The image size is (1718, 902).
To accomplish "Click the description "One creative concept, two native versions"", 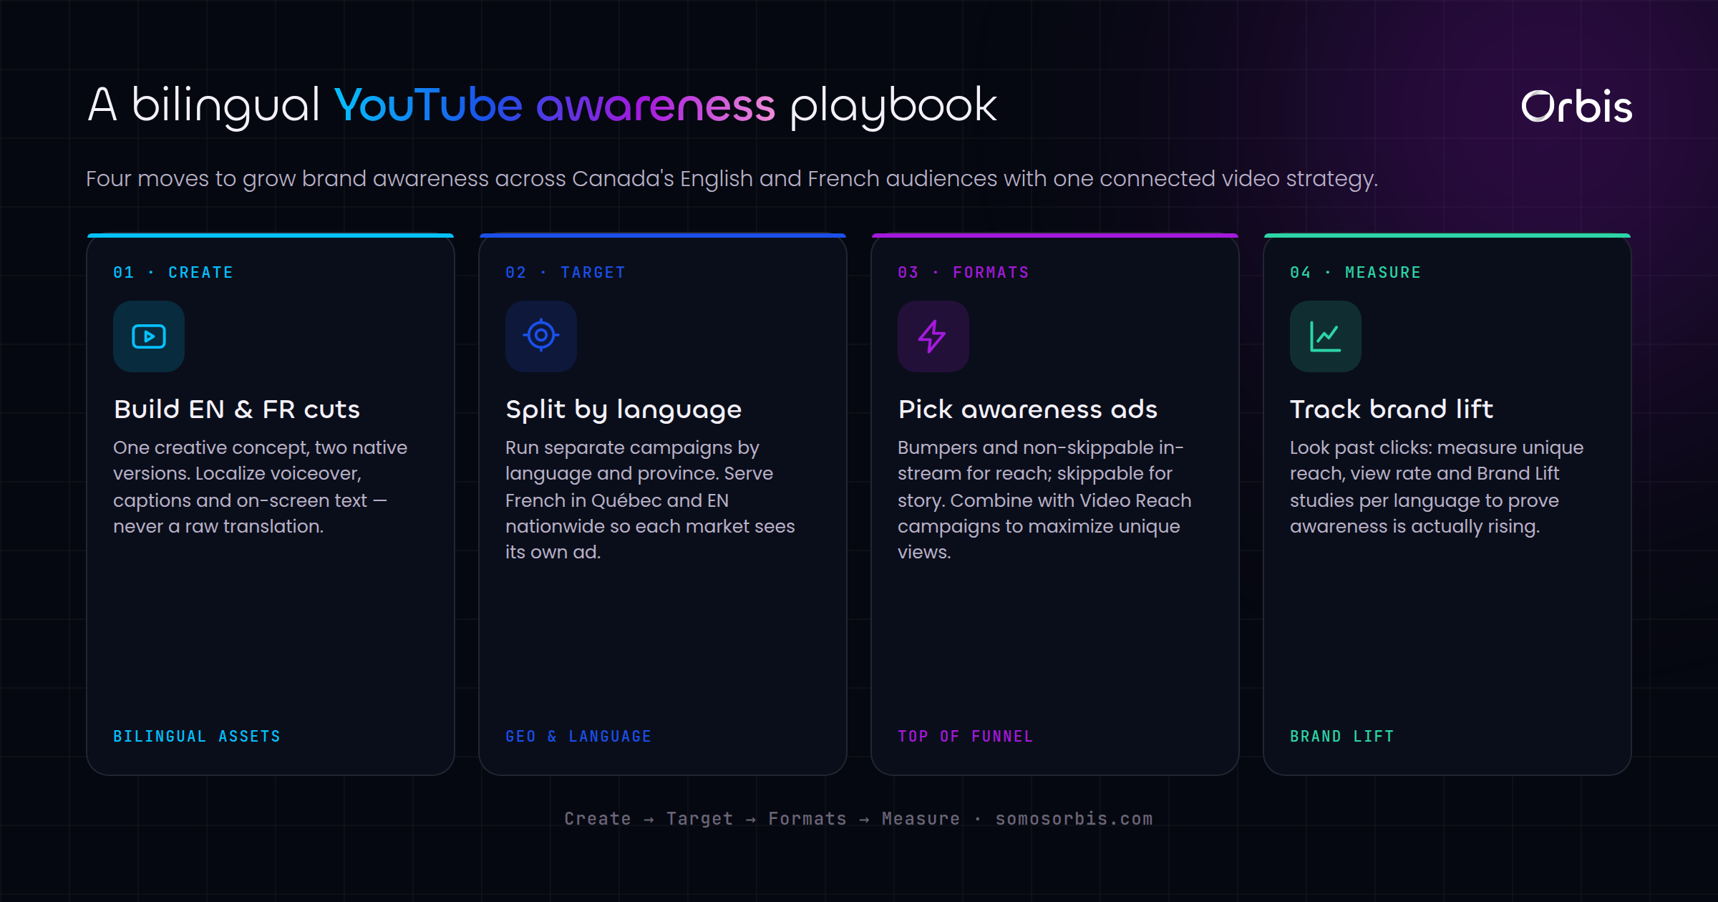I will 260,487.
